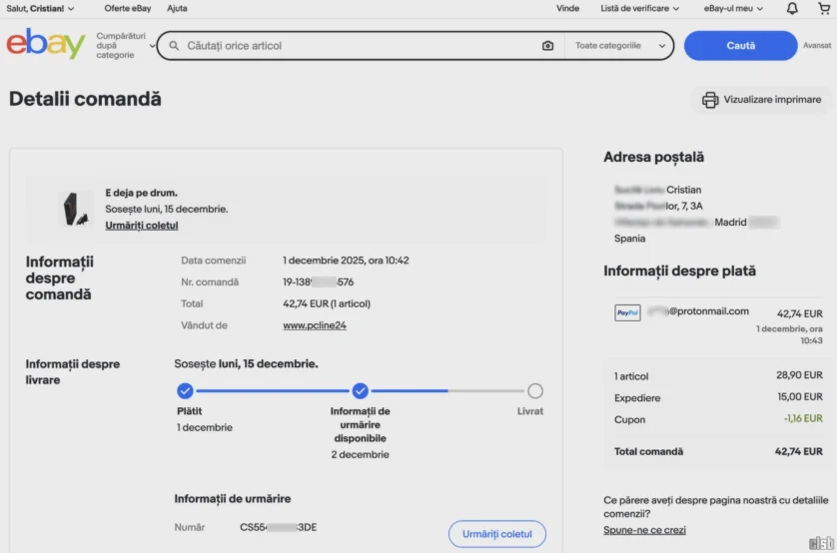Click the printer icon for print view
837x553 pixels.
710,100
